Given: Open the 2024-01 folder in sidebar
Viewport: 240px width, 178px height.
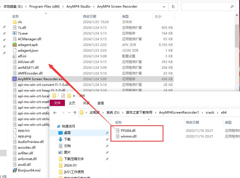Looking at the screenshot, I should 70,165.
